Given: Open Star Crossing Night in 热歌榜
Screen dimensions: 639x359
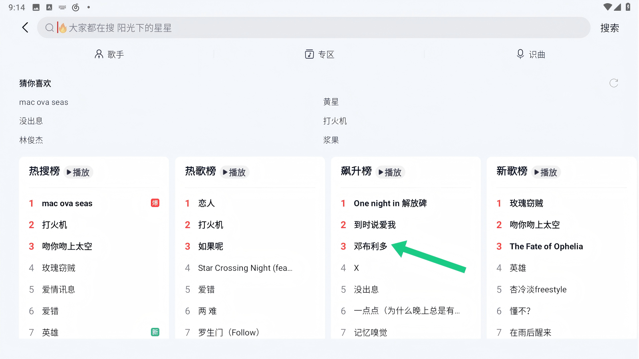Looking at the screenshot, I should pos(245,268).
